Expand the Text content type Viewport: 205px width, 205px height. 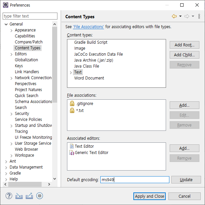71,73
